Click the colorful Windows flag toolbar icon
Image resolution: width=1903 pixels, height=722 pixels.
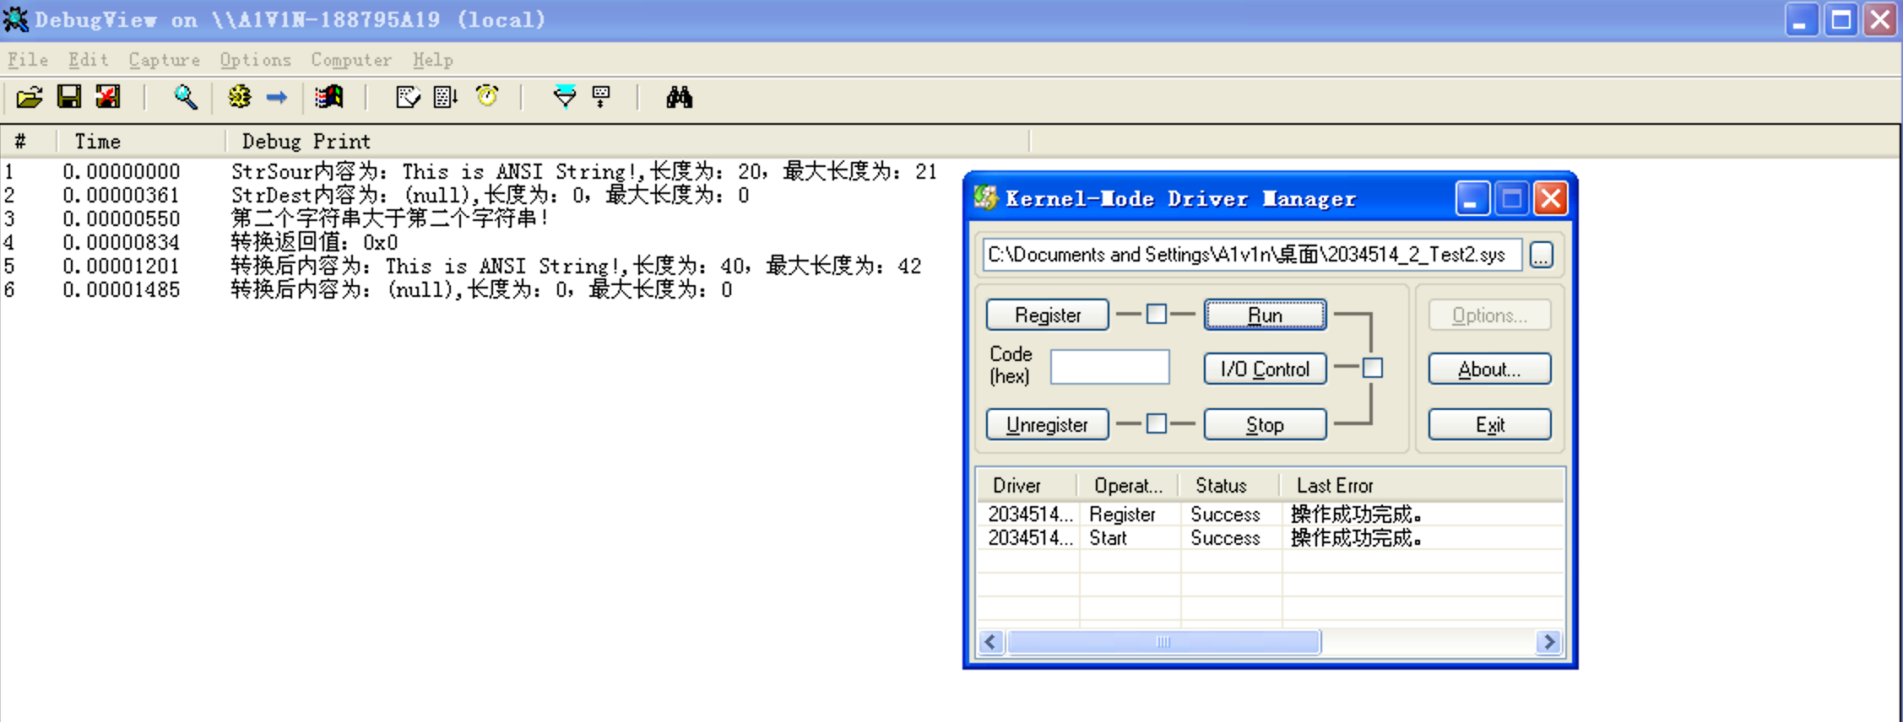(329, 98)
